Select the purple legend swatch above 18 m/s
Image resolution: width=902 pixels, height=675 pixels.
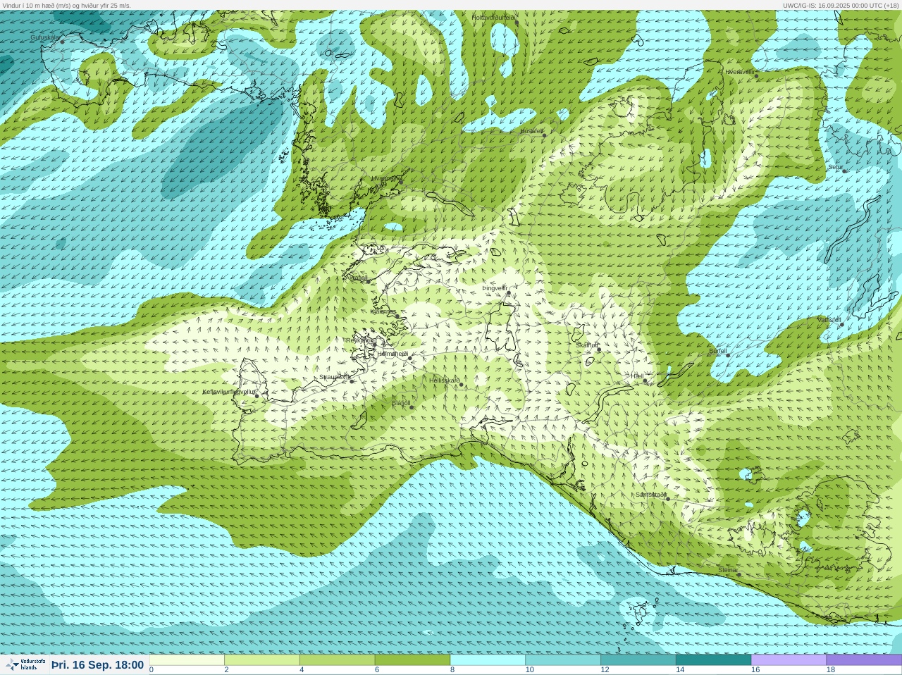864,660
